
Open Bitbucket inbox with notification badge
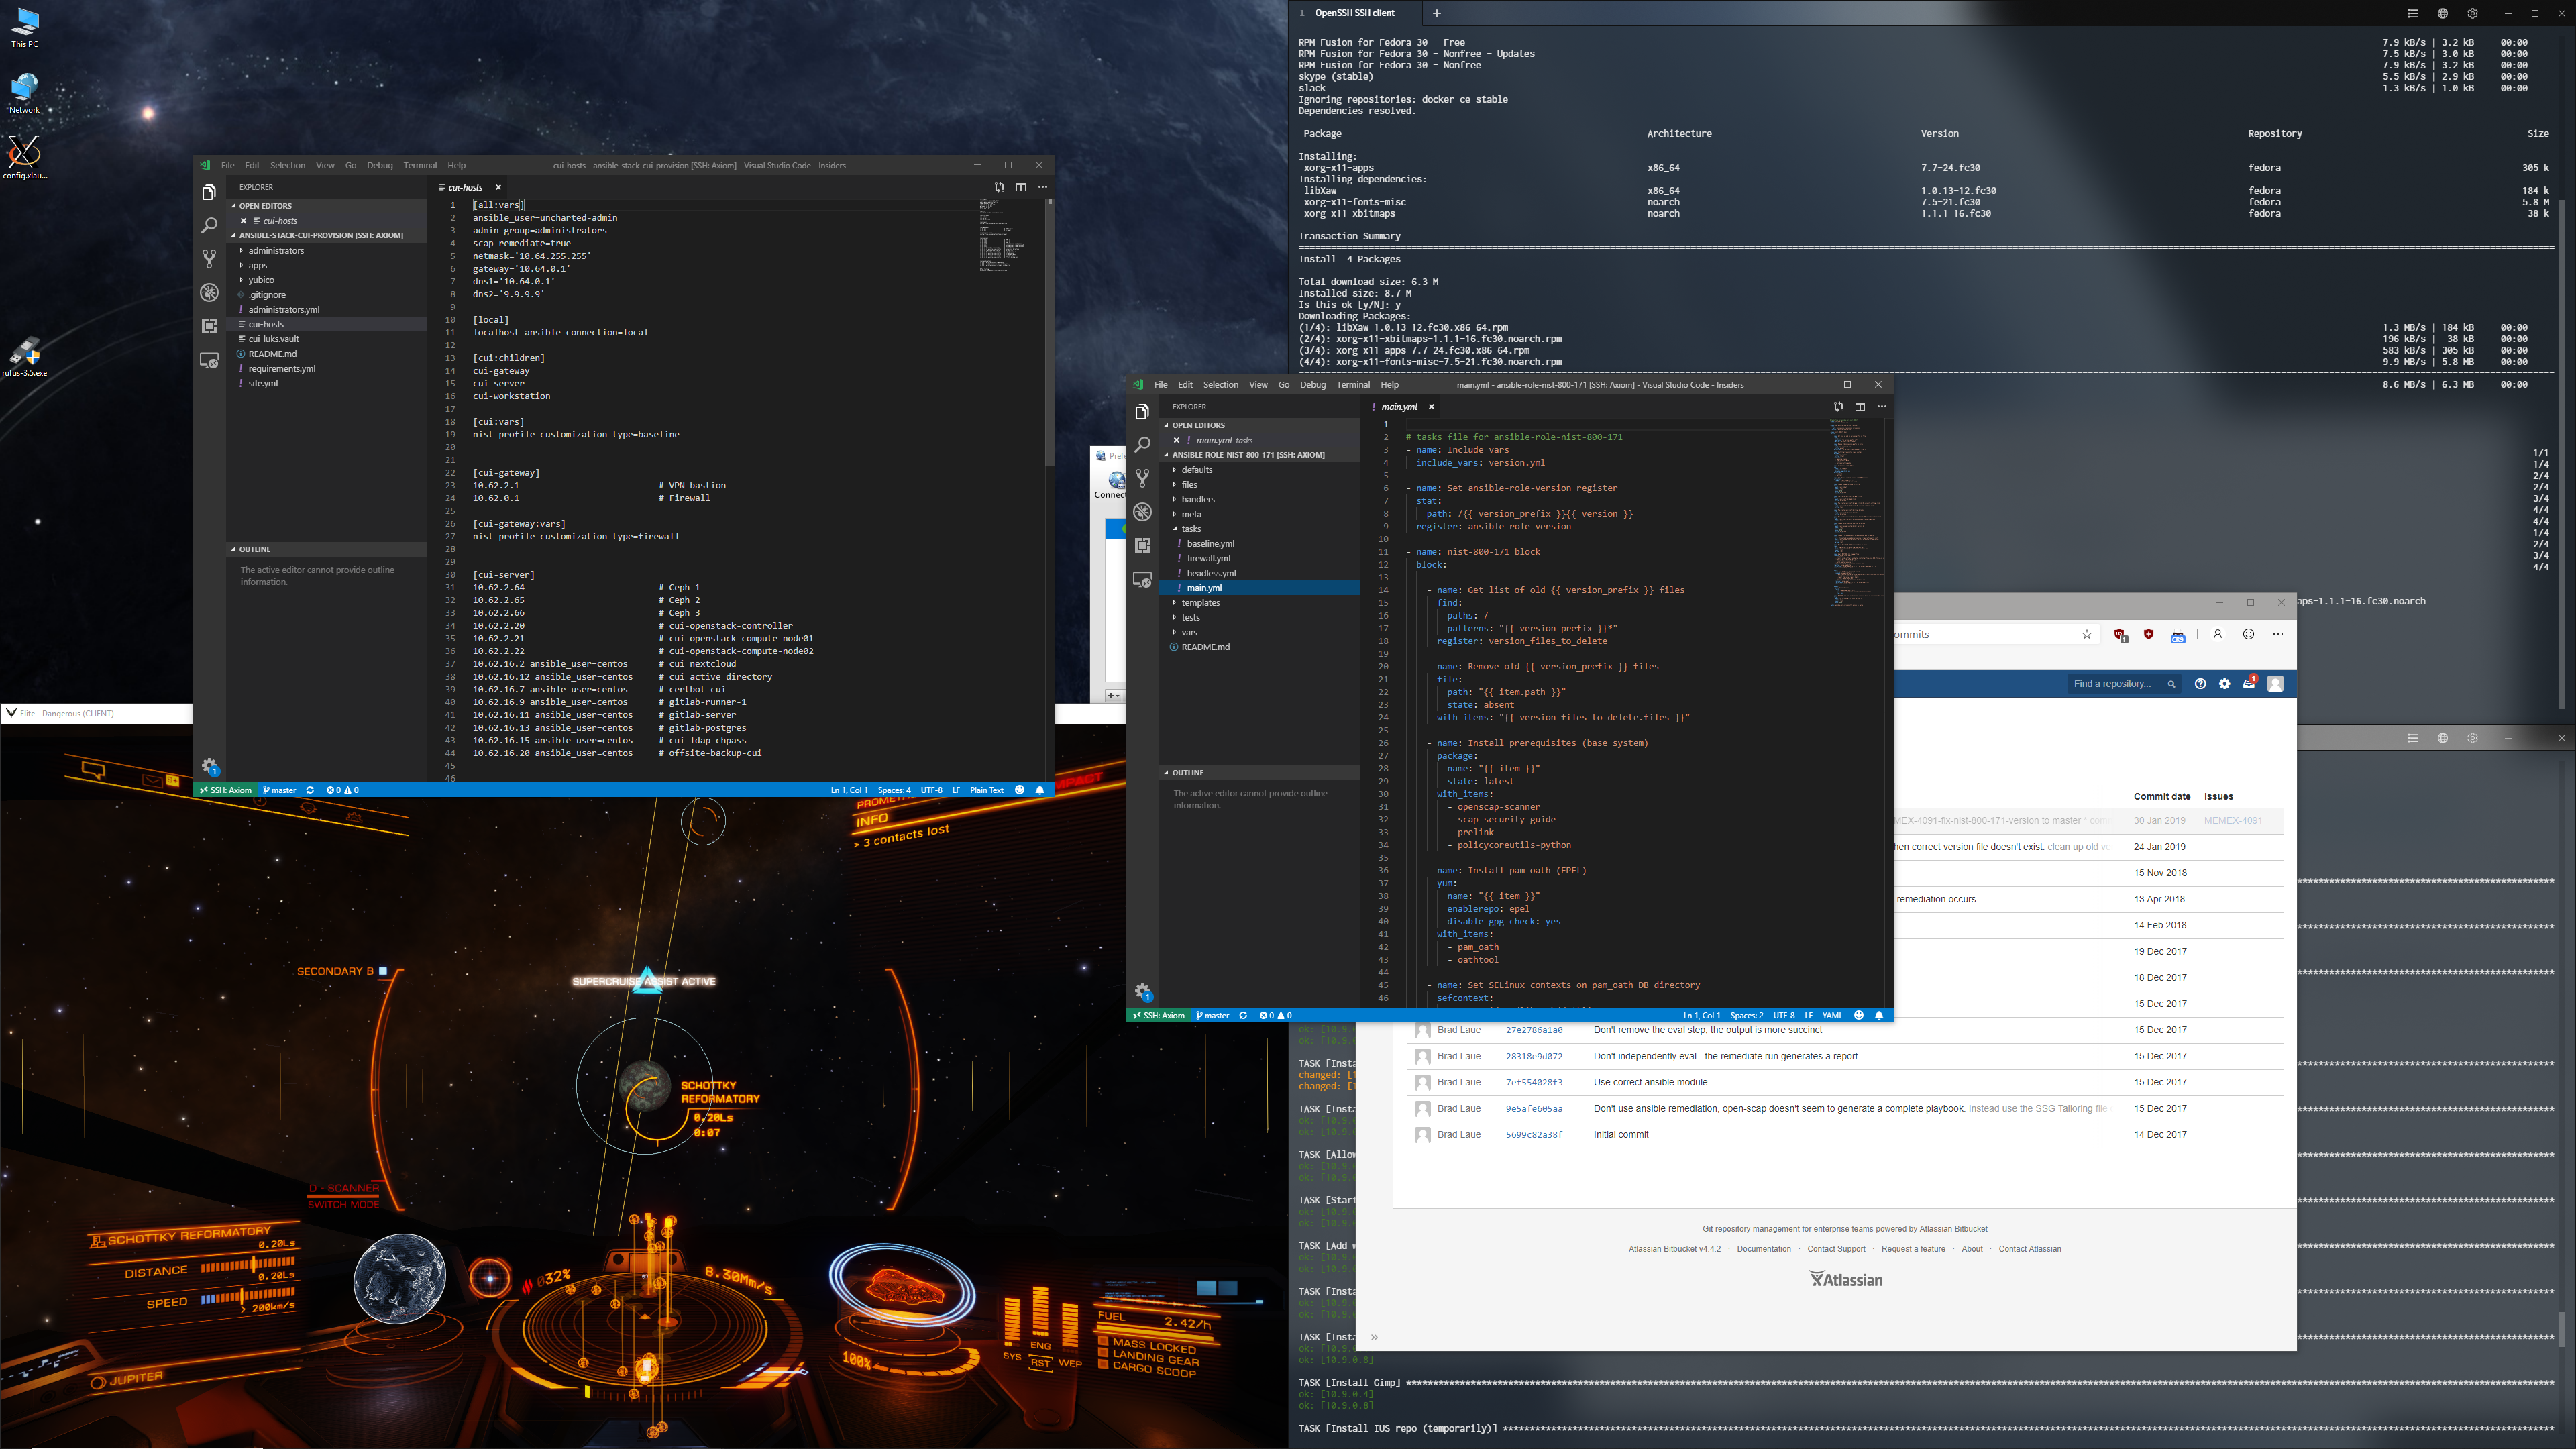tap(2249, 683)
